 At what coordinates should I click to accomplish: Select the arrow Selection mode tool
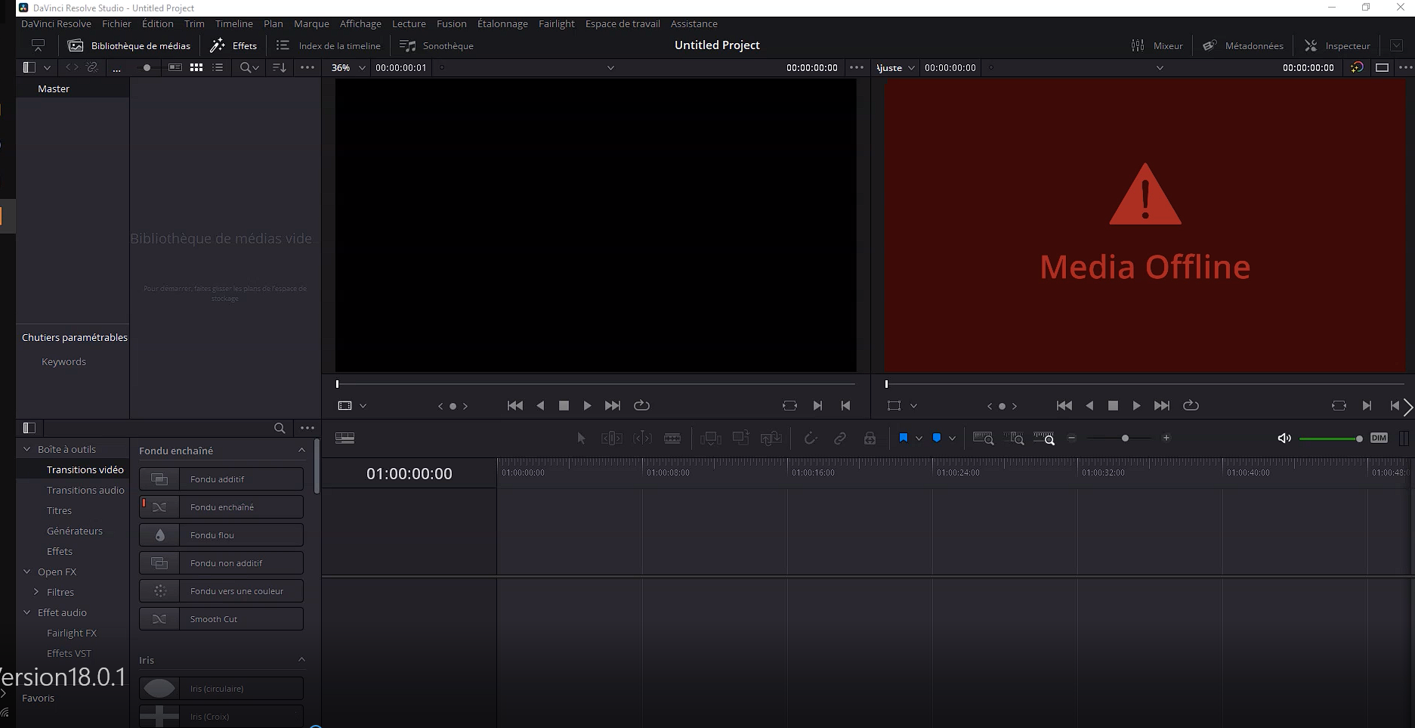(581, 438)
